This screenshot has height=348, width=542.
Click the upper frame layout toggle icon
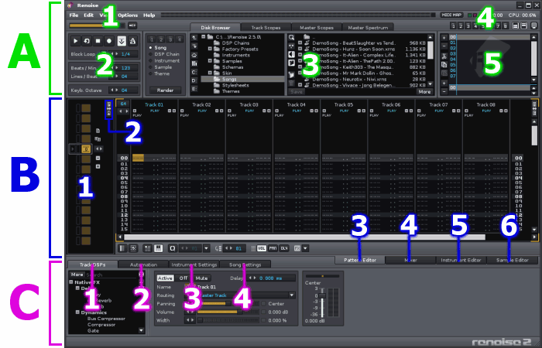pos(515,26)
